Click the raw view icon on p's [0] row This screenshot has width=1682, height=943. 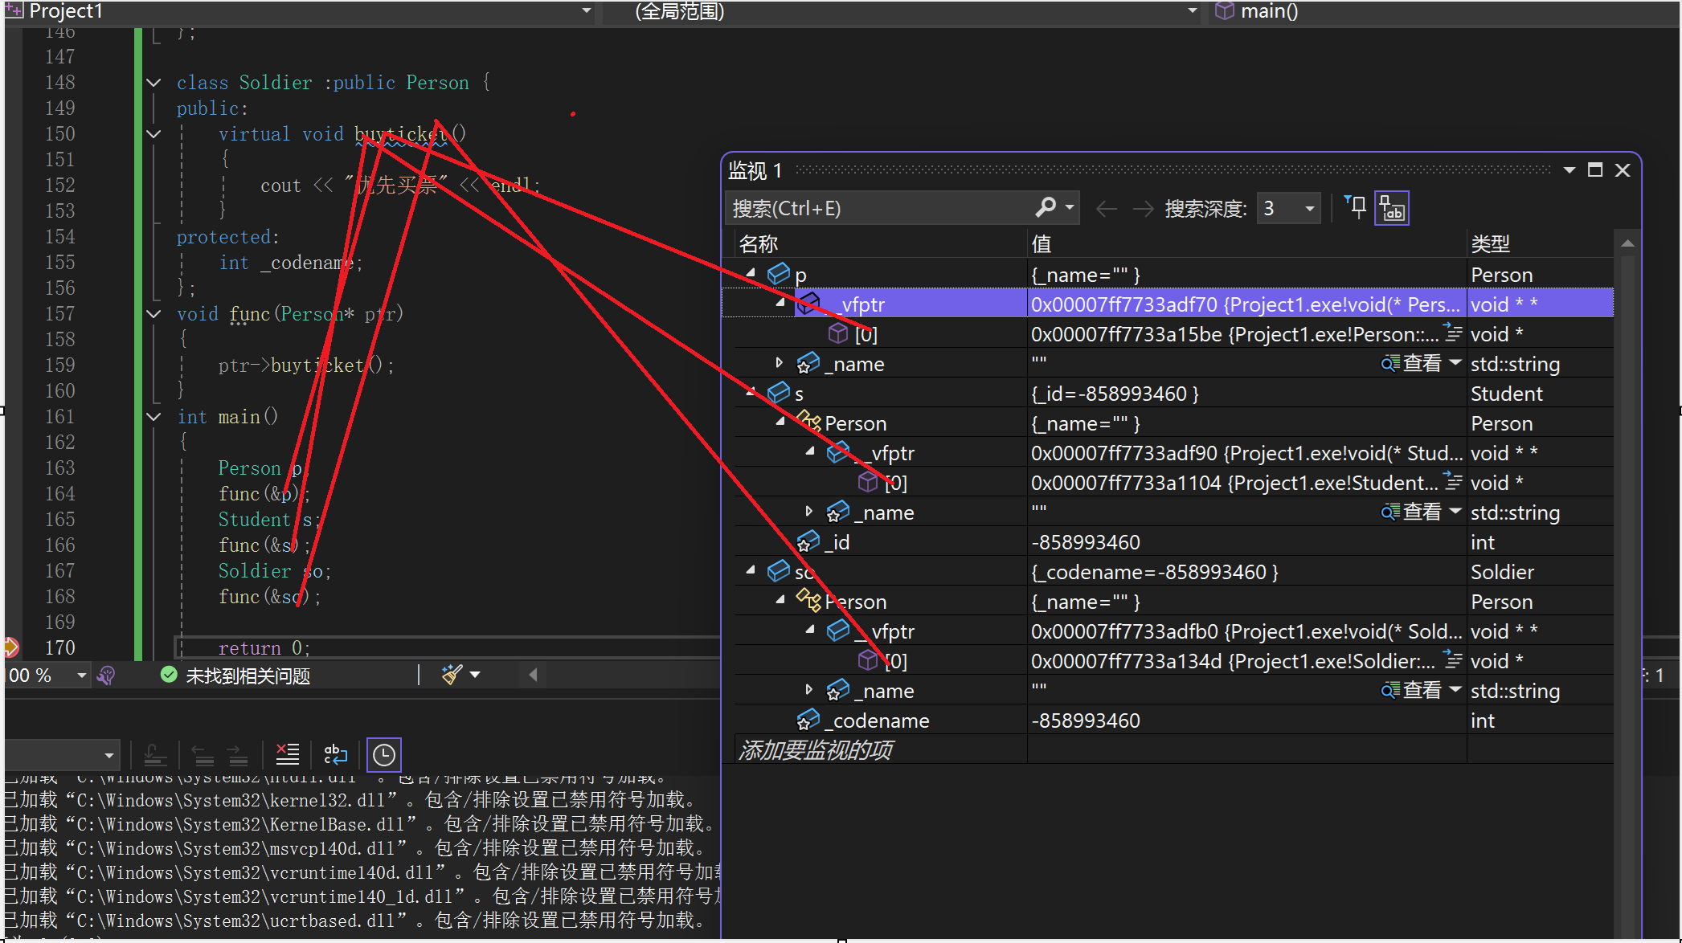[1452, 333]
